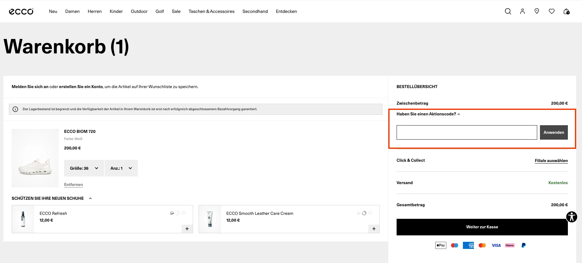This screenshot has height=263, width=582.
Task: Collapse Schützen Sie Ihre neuen Schuhe section
Action: click(52, 198)
